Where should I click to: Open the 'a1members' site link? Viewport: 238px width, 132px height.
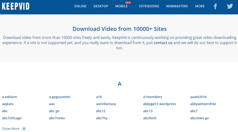click(x=153, y=97)
